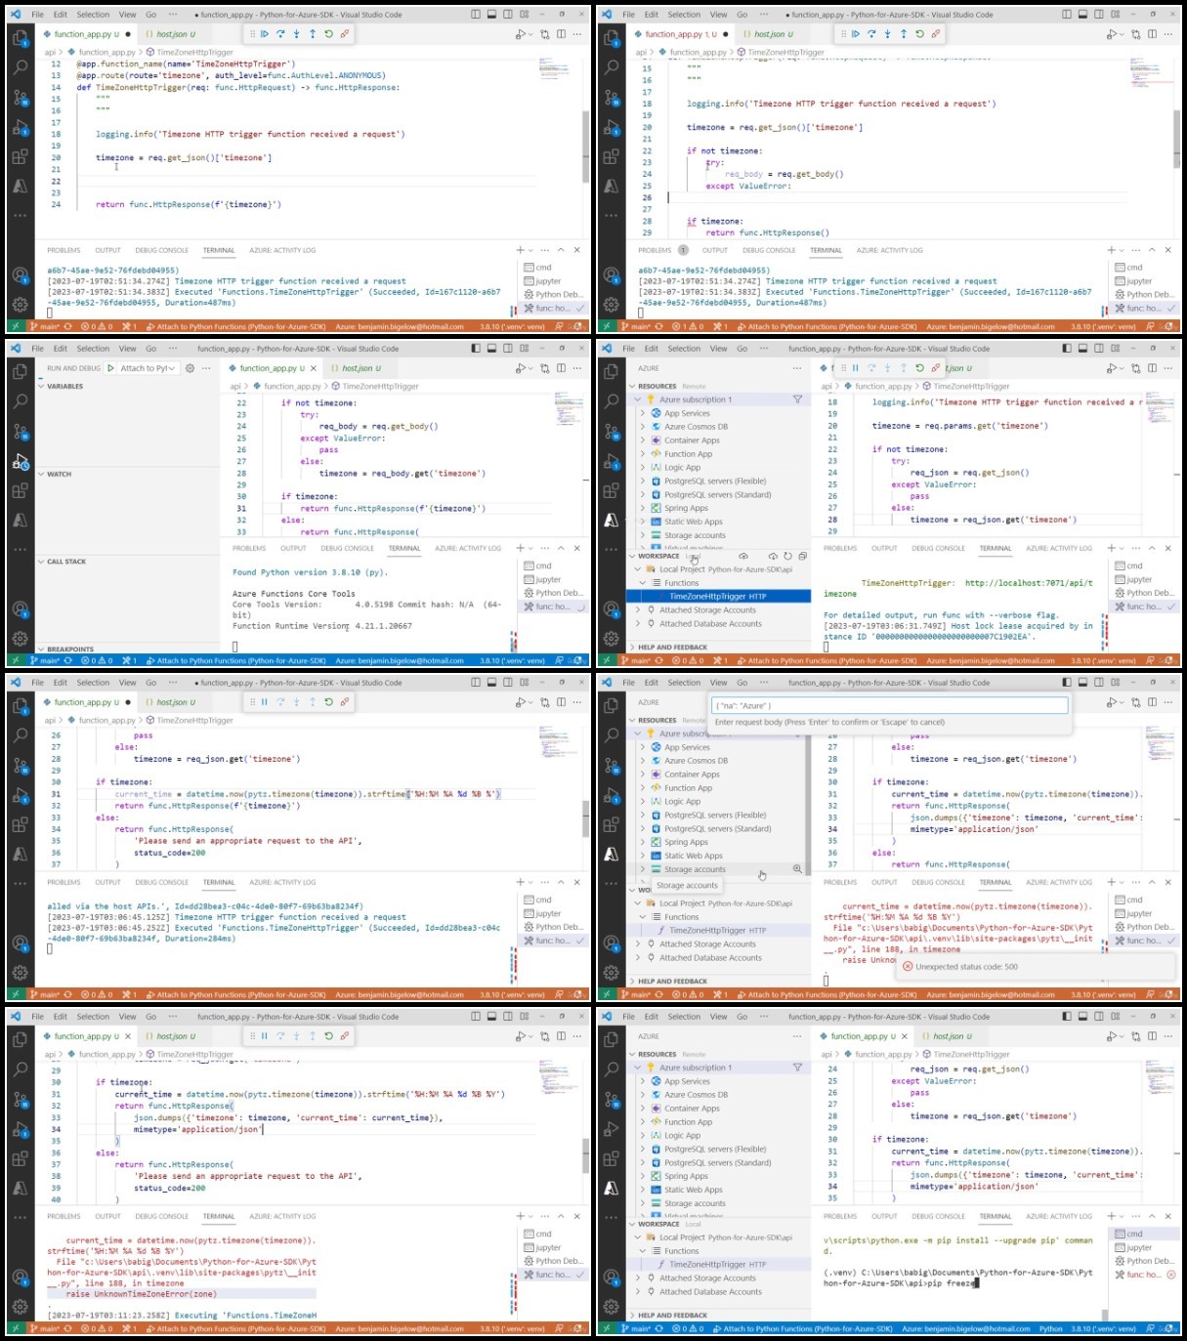Toggle panel in the Run and Debug window's title bar
The height and width of the screenshot is (1341, 1187).
pyautogui.click(x=491, y=348)
